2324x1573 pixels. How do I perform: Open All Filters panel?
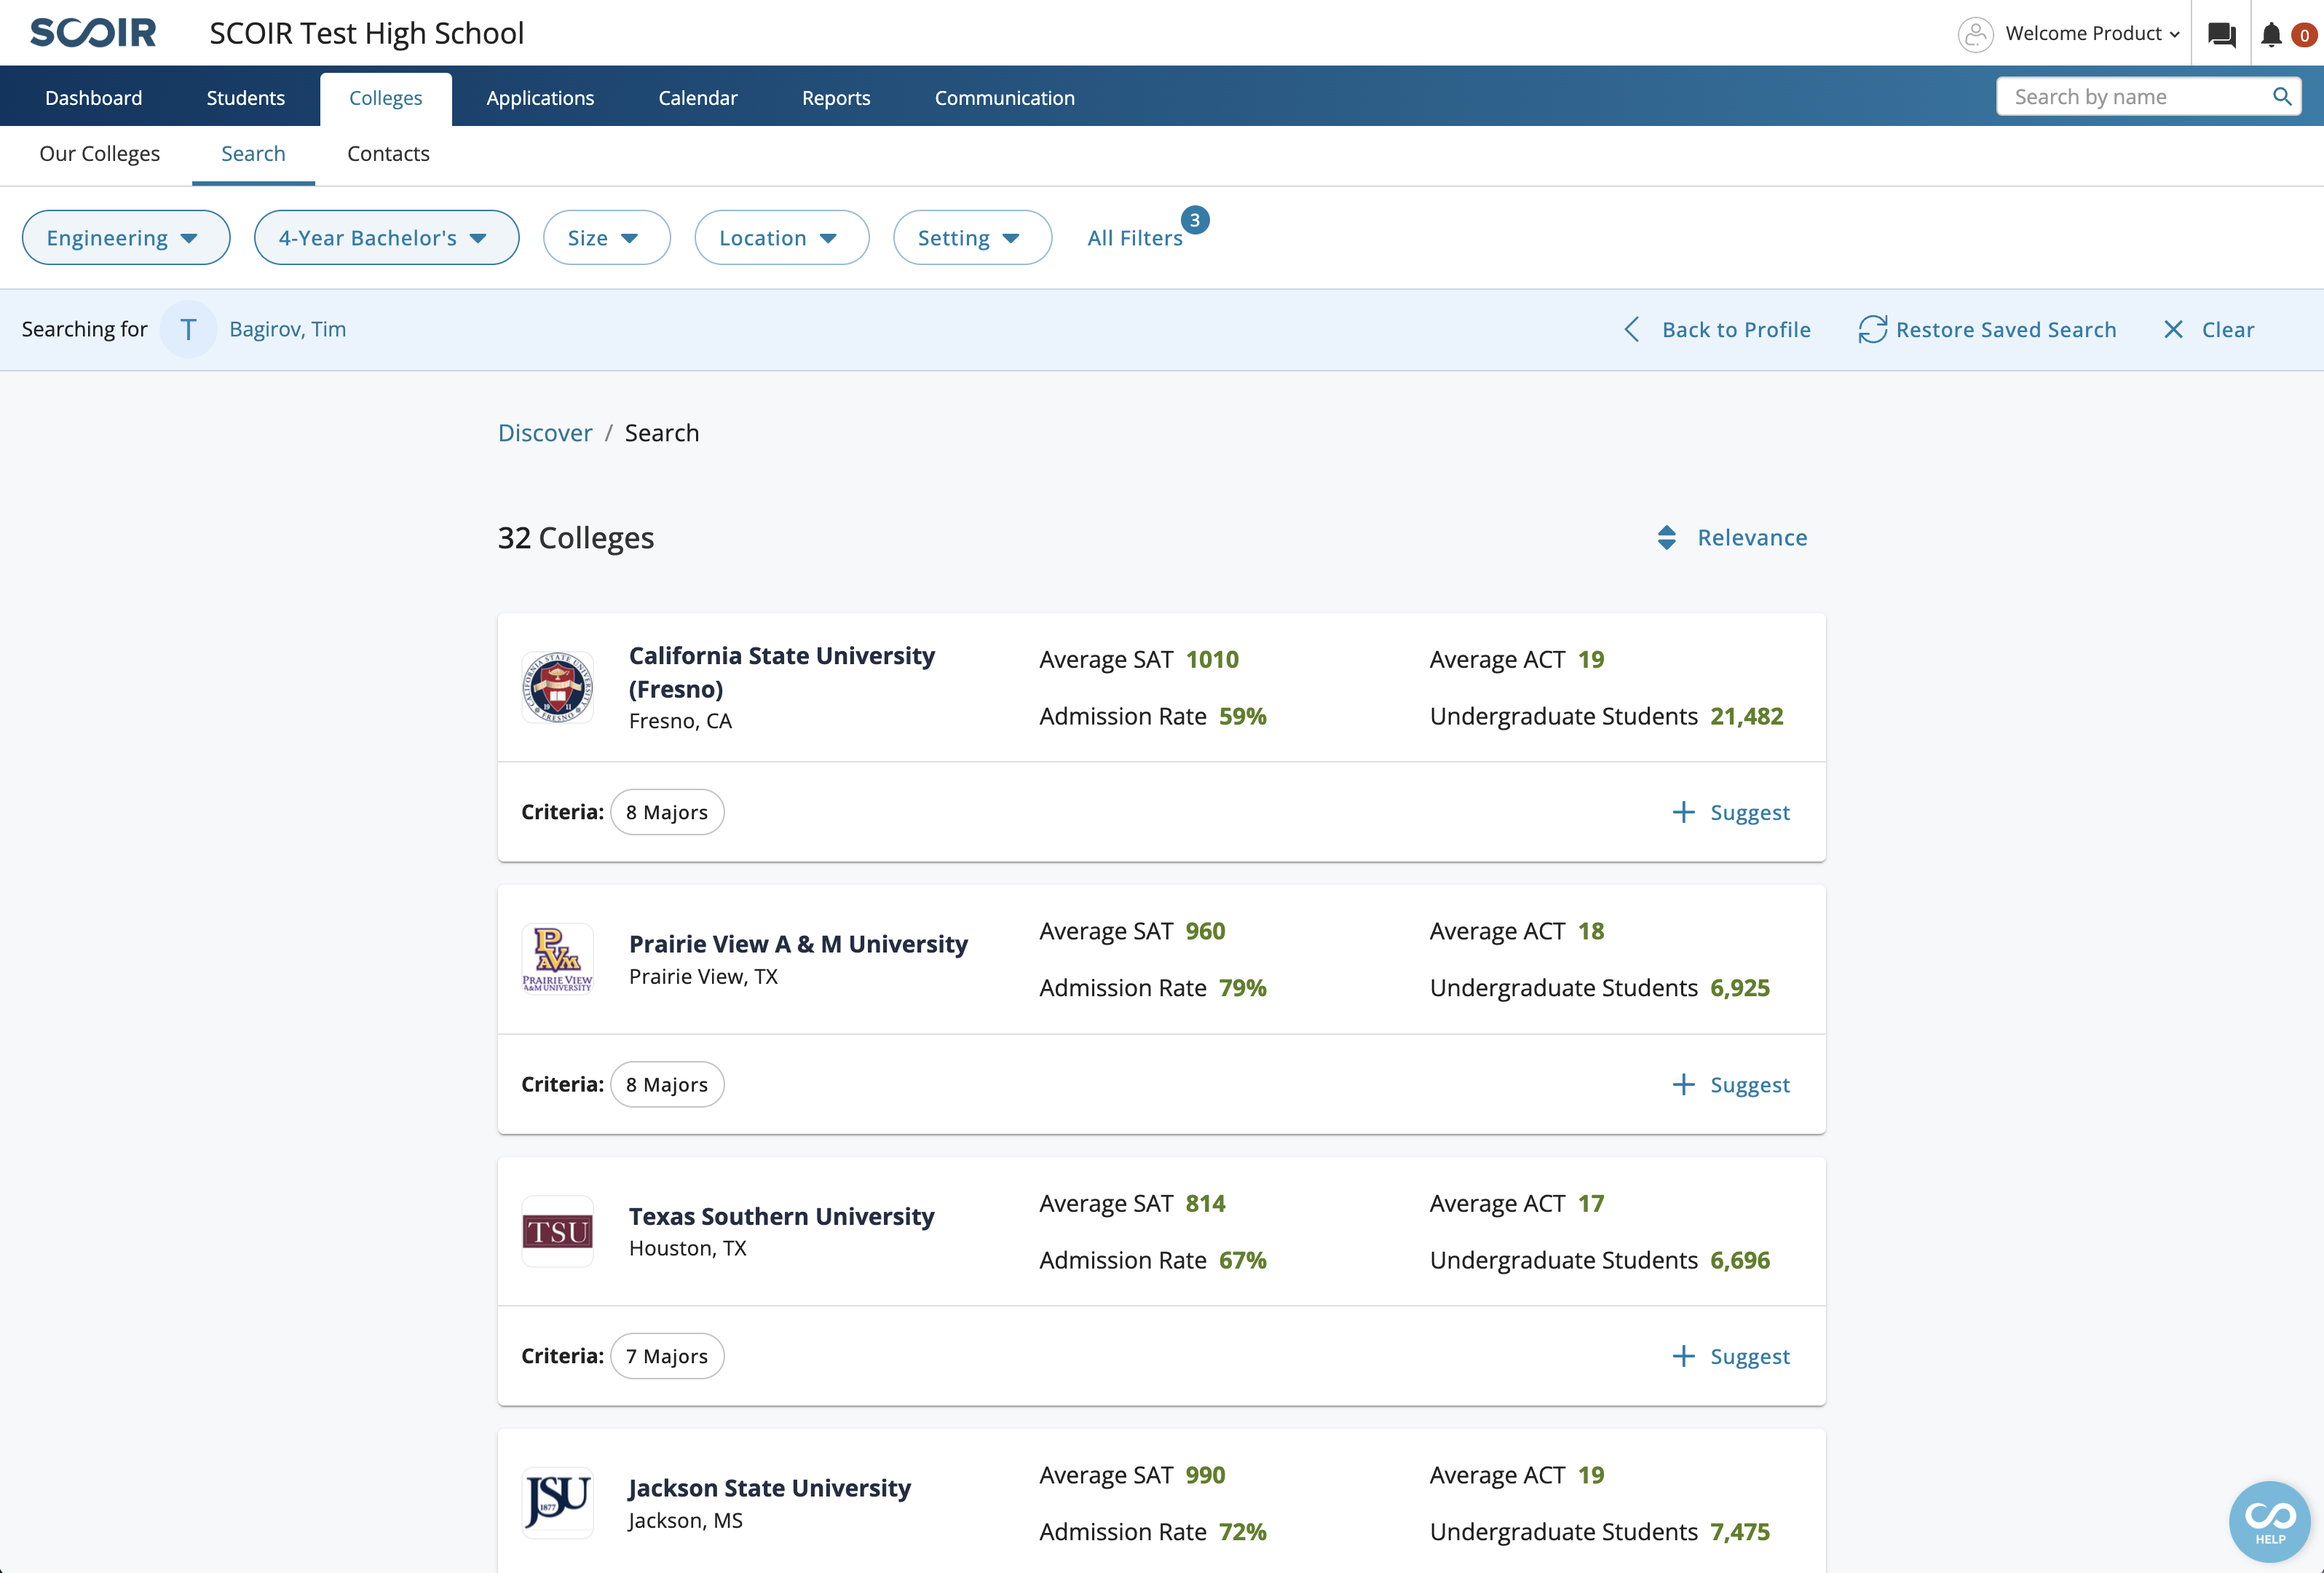1135,238
